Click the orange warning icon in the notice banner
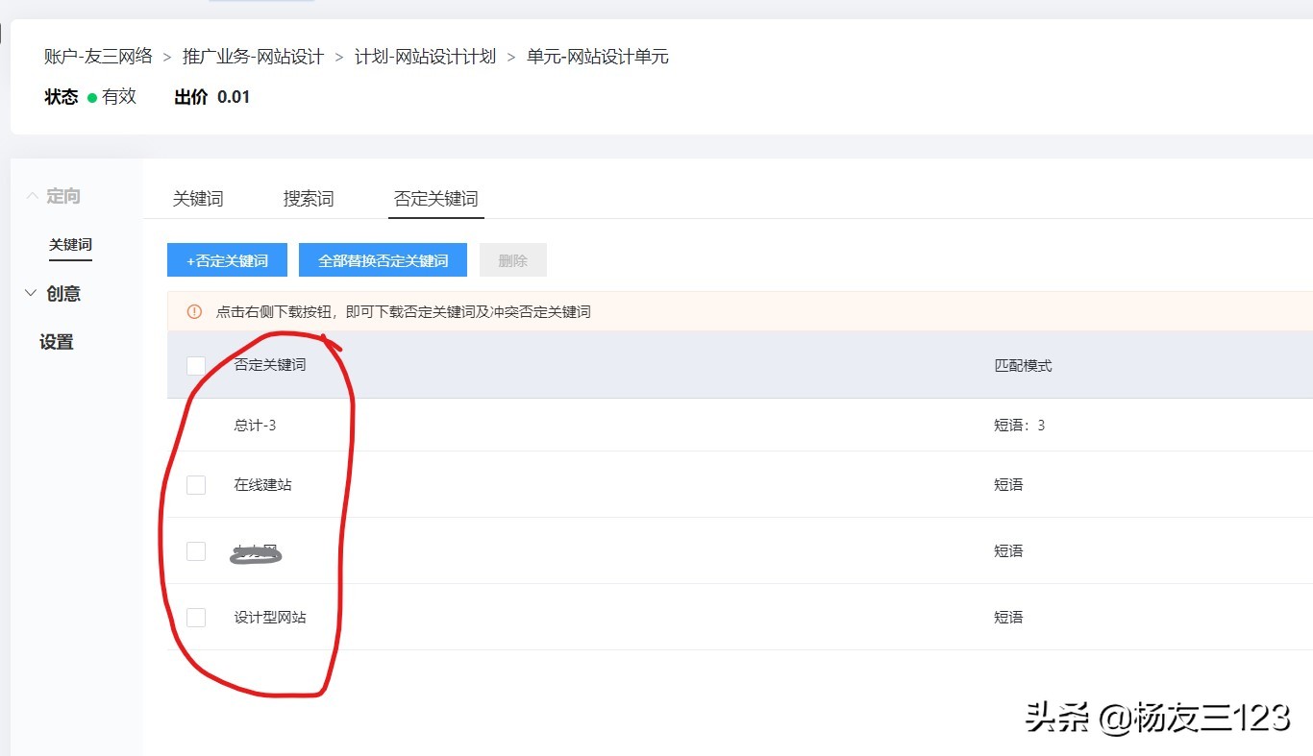1313x756 pixels. [192, 310]
